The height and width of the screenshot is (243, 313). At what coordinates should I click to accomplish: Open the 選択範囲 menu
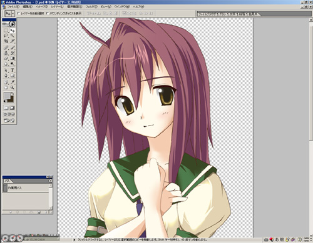(74, 7)
